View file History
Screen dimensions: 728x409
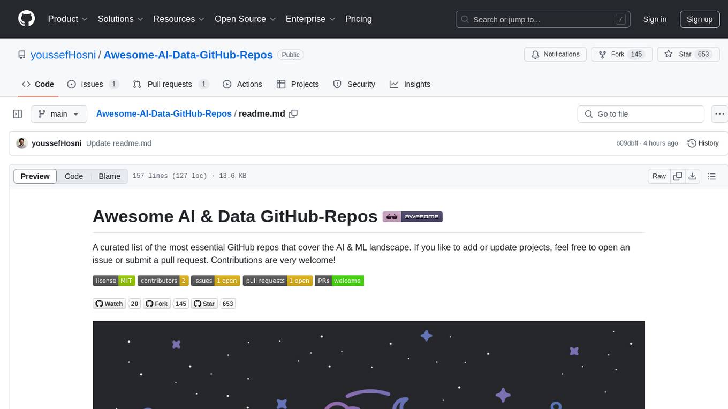[x=703, y=143]
